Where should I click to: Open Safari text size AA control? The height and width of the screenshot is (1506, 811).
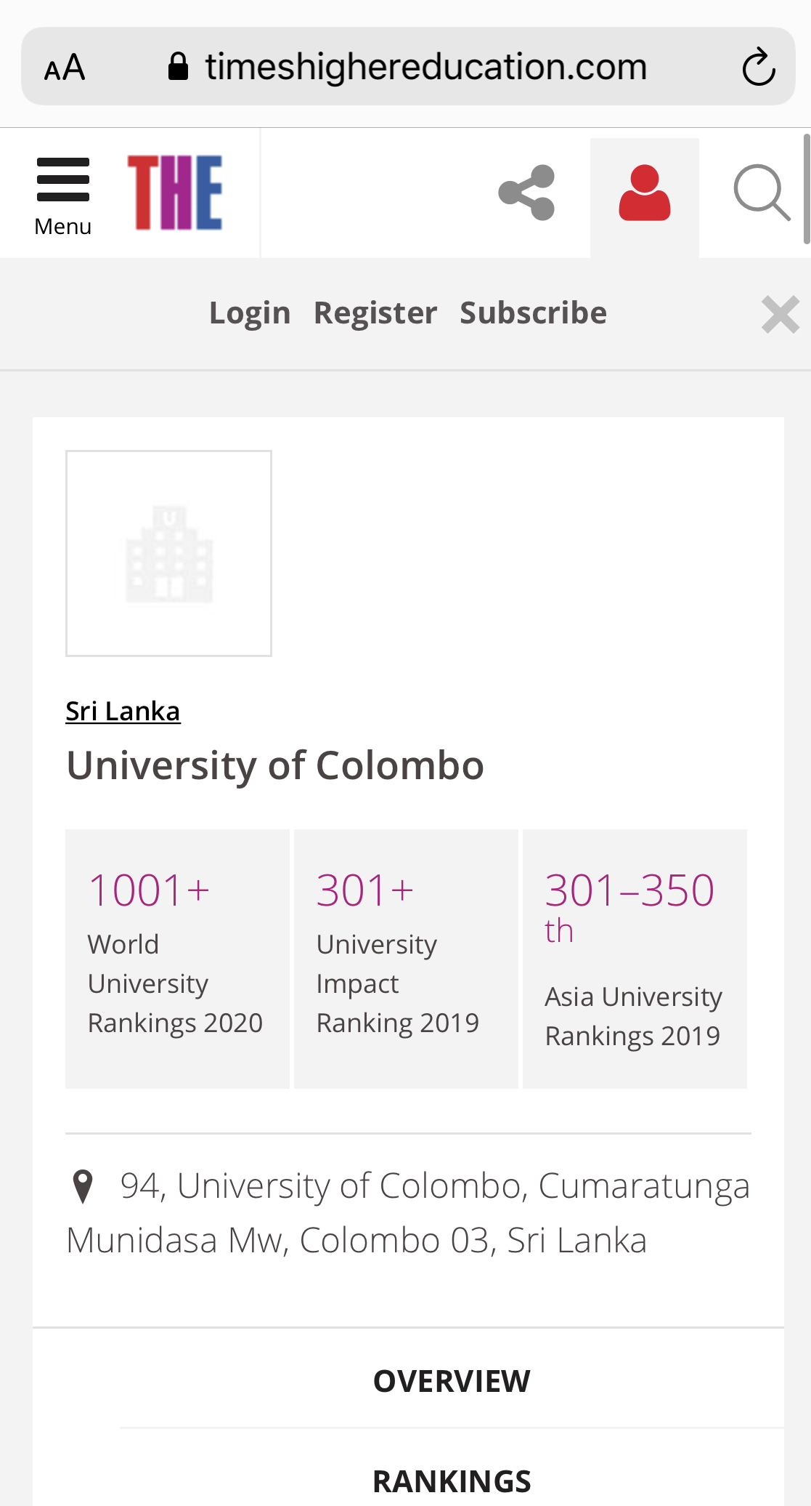pos(65,68)
